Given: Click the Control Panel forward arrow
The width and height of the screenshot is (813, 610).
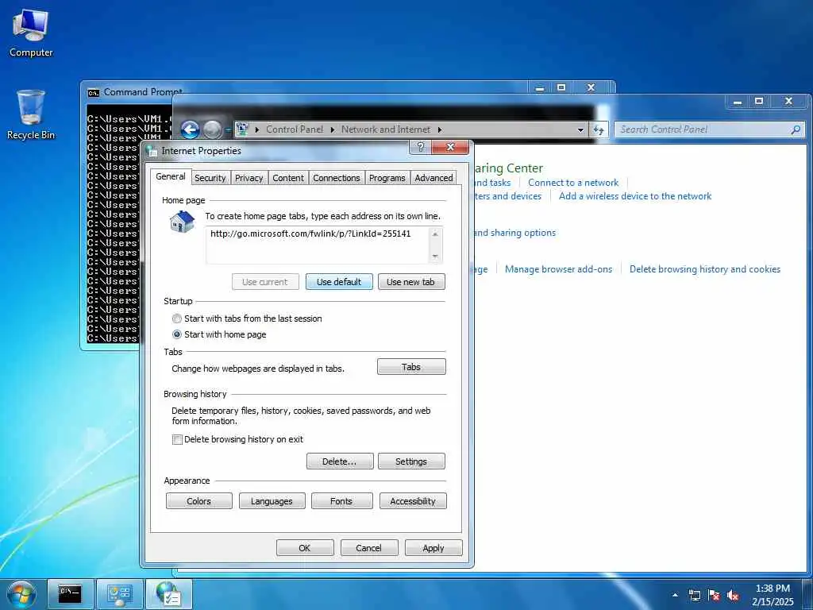Looking at the screenshot, I should click(x=212, y=129).
